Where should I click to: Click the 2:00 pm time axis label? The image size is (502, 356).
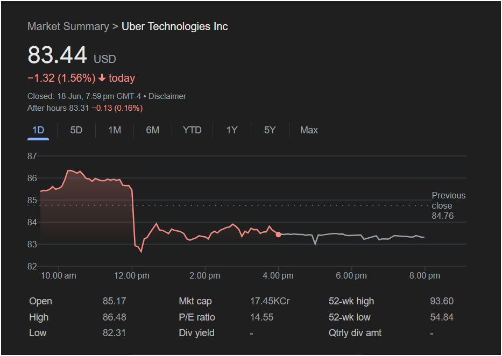(x=205, y=276)
